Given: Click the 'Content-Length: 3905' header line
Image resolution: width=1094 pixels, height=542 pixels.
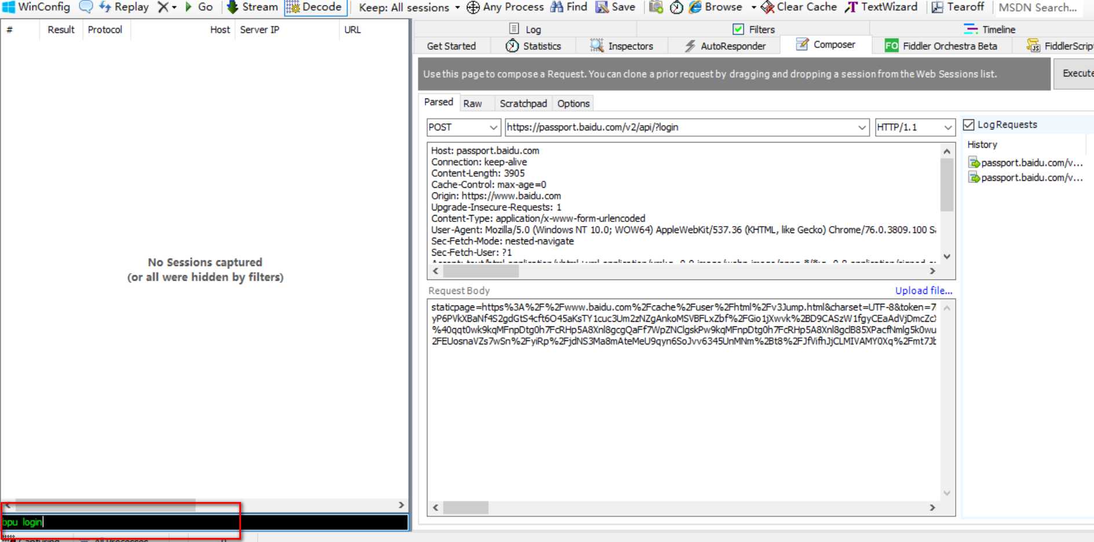Looking at the screenshot, I should [478, 173].
